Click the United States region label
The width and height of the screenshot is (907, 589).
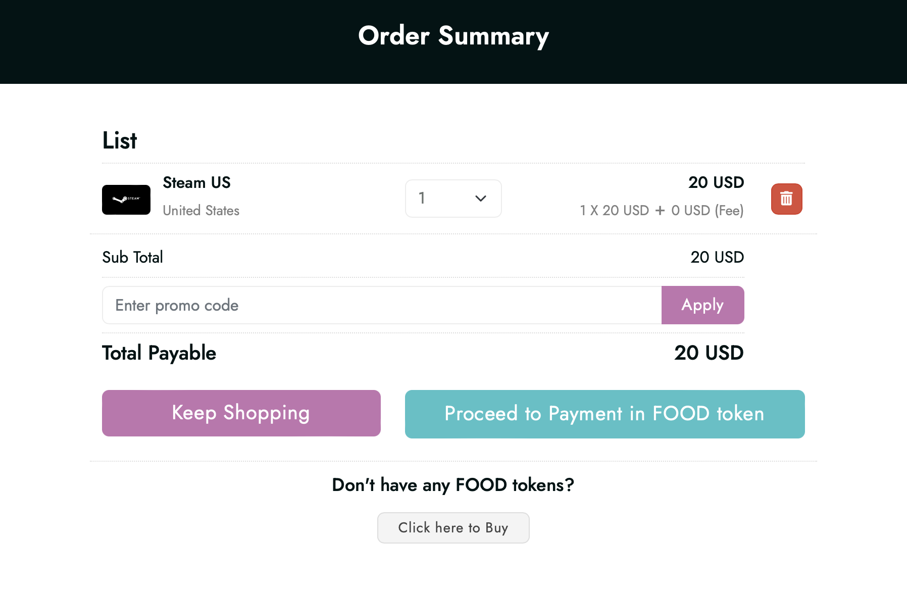[201, 211]
